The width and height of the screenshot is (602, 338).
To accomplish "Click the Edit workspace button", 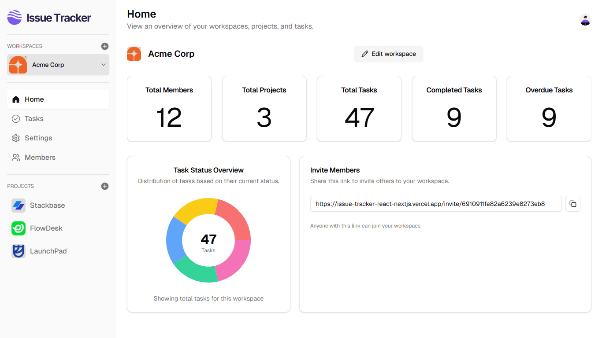I will (x=388, y=54).
